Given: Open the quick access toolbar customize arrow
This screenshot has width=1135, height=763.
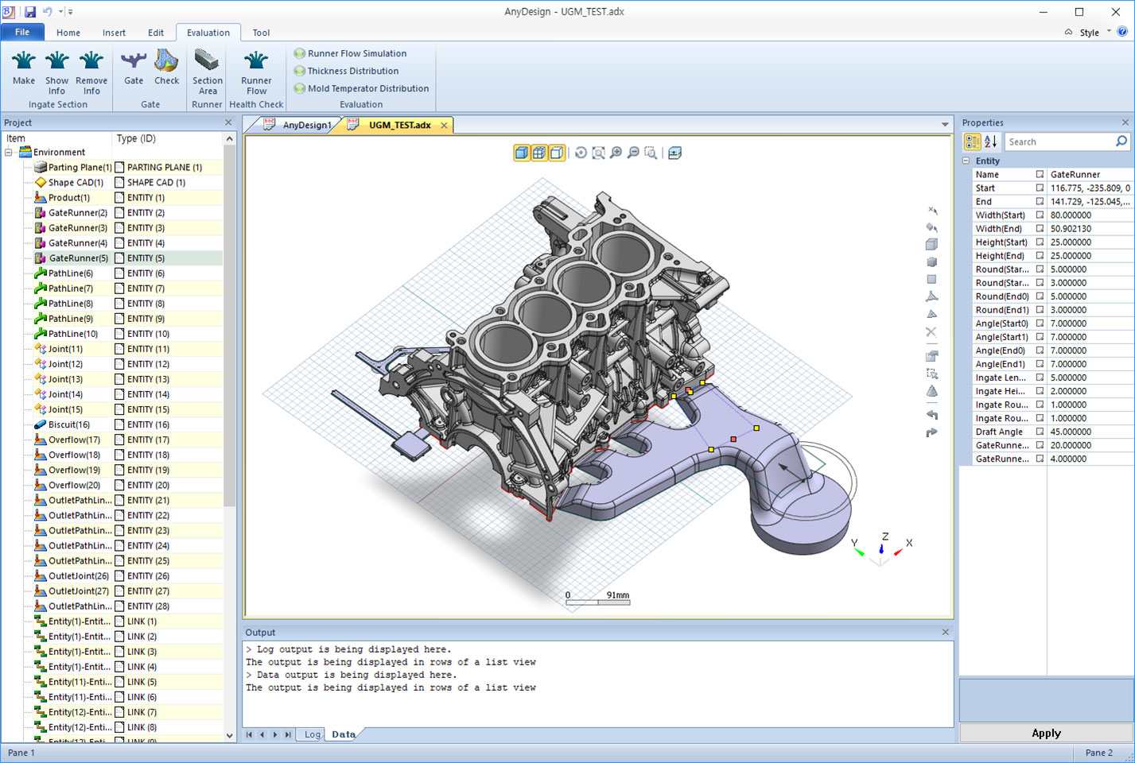Looking at the screenshot, I should click(x=71, y=12).
